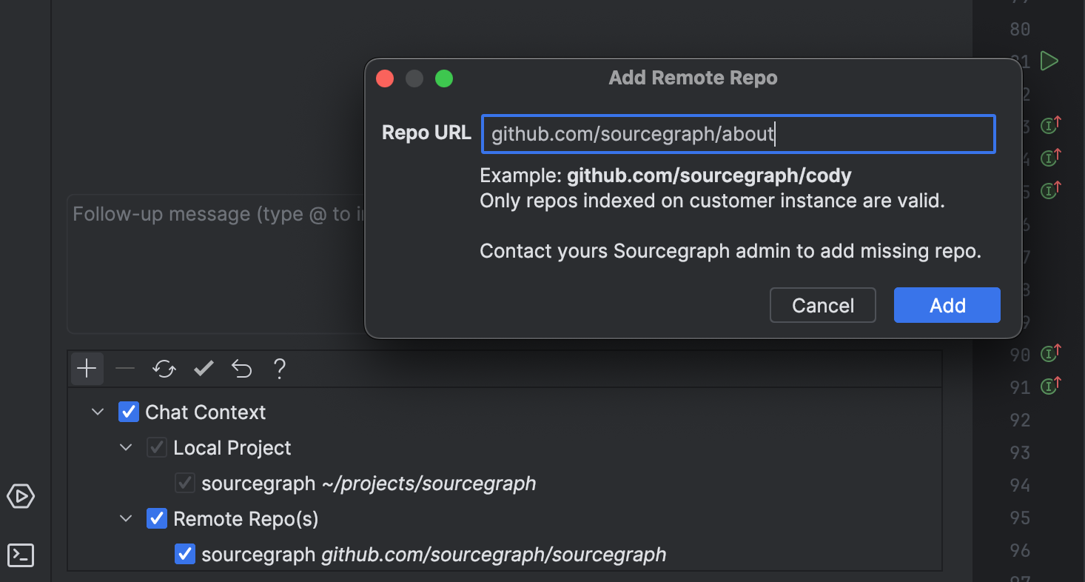
Task: Collapse the Remote Repo(s) tree node
Action: [126, 518]
